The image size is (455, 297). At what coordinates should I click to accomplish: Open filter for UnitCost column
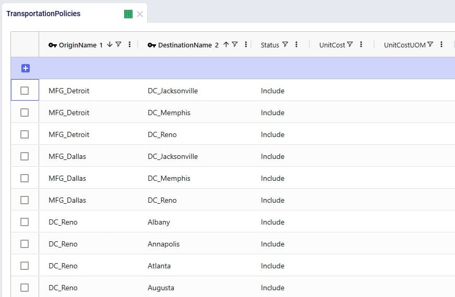click(x=350, y=44)
